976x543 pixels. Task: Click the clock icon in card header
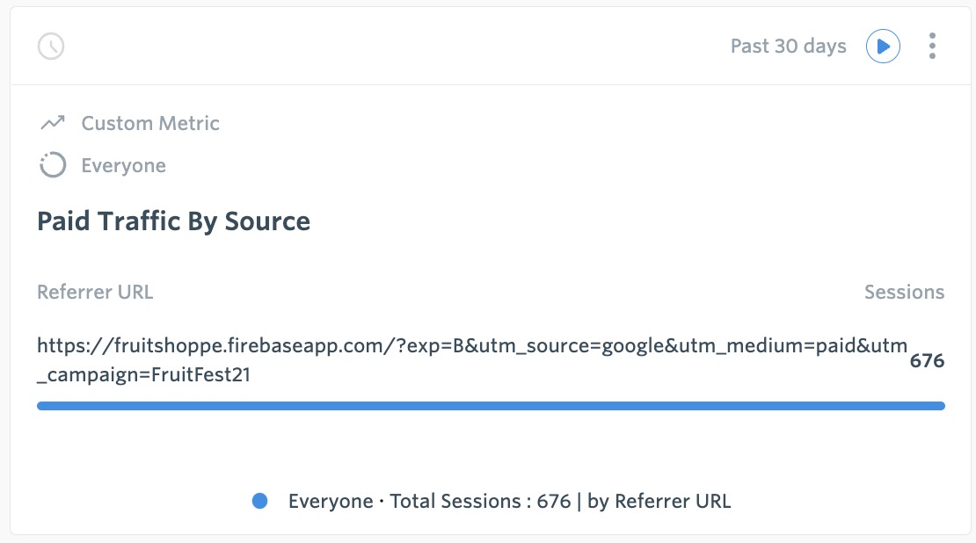[x=51, y=46]
